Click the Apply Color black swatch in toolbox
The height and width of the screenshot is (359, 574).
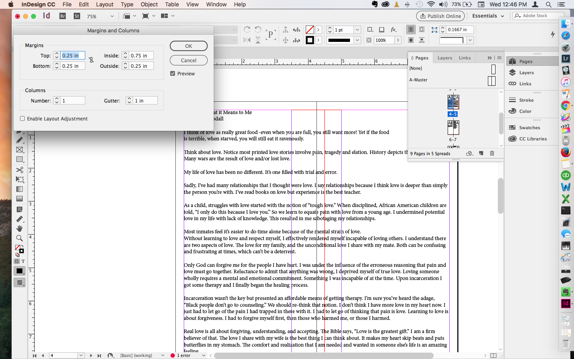pos(19,271)
